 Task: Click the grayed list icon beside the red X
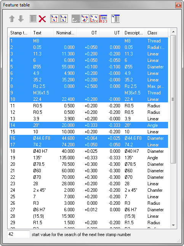[x=33, y=19]
